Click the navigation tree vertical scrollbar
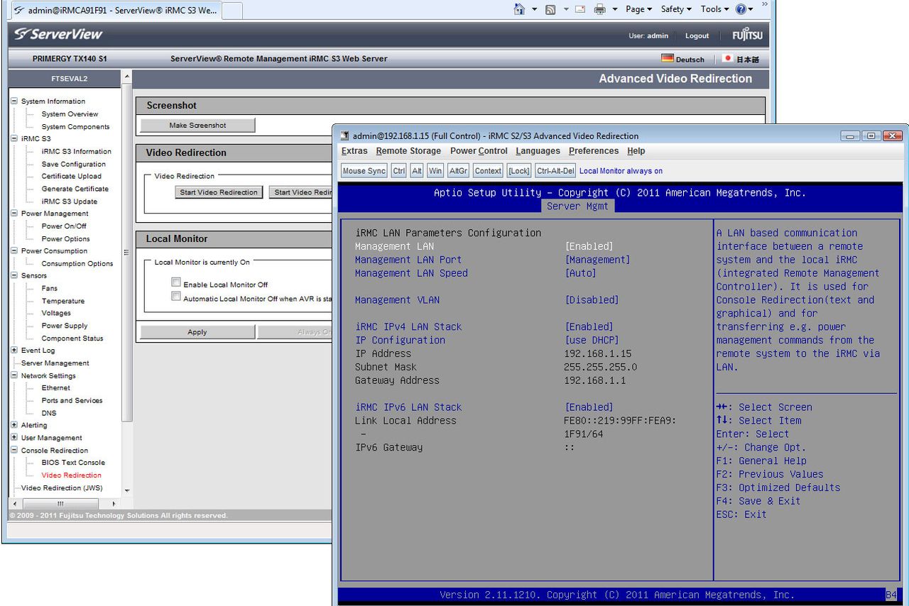The height and width of the screenshot is (606, 909). pos(127,252)
